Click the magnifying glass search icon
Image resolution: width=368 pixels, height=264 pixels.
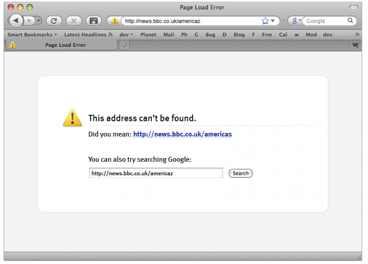351,21
